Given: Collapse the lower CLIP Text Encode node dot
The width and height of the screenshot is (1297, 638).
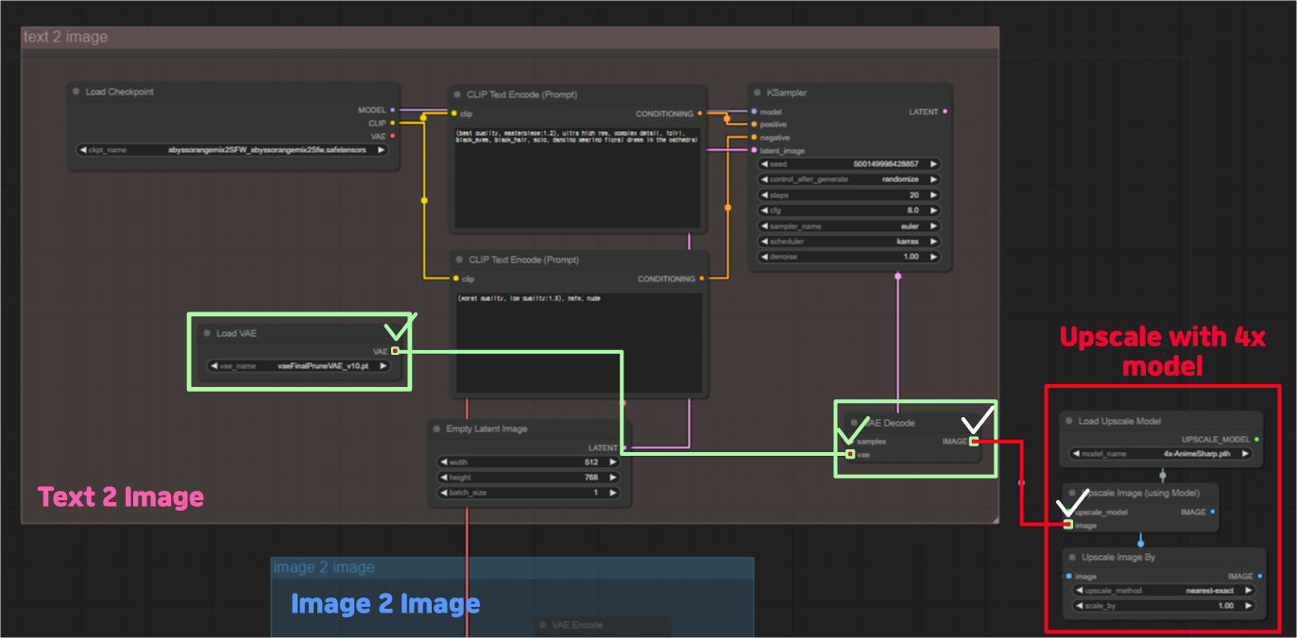Looking at the screenshot, I should click(x=457, y=260).
